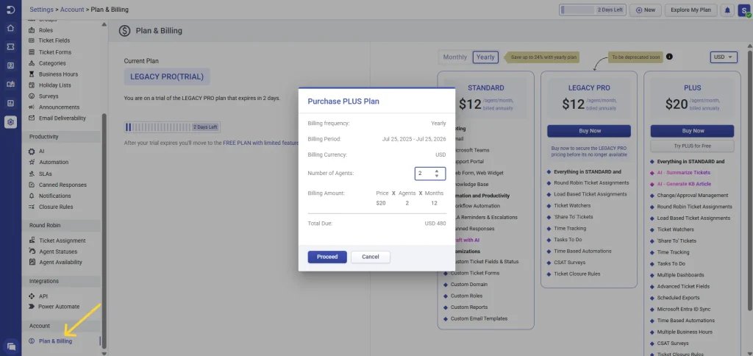Click the Canned Responses icon

[x=32, y=185]
